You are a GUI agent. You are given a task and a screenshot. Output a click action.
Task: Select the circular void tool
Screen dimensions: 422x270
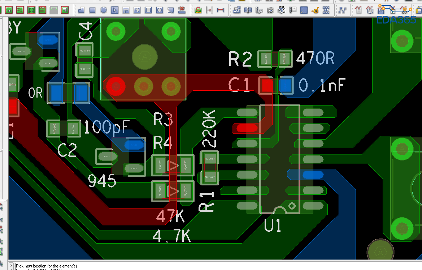coord(160,10)
